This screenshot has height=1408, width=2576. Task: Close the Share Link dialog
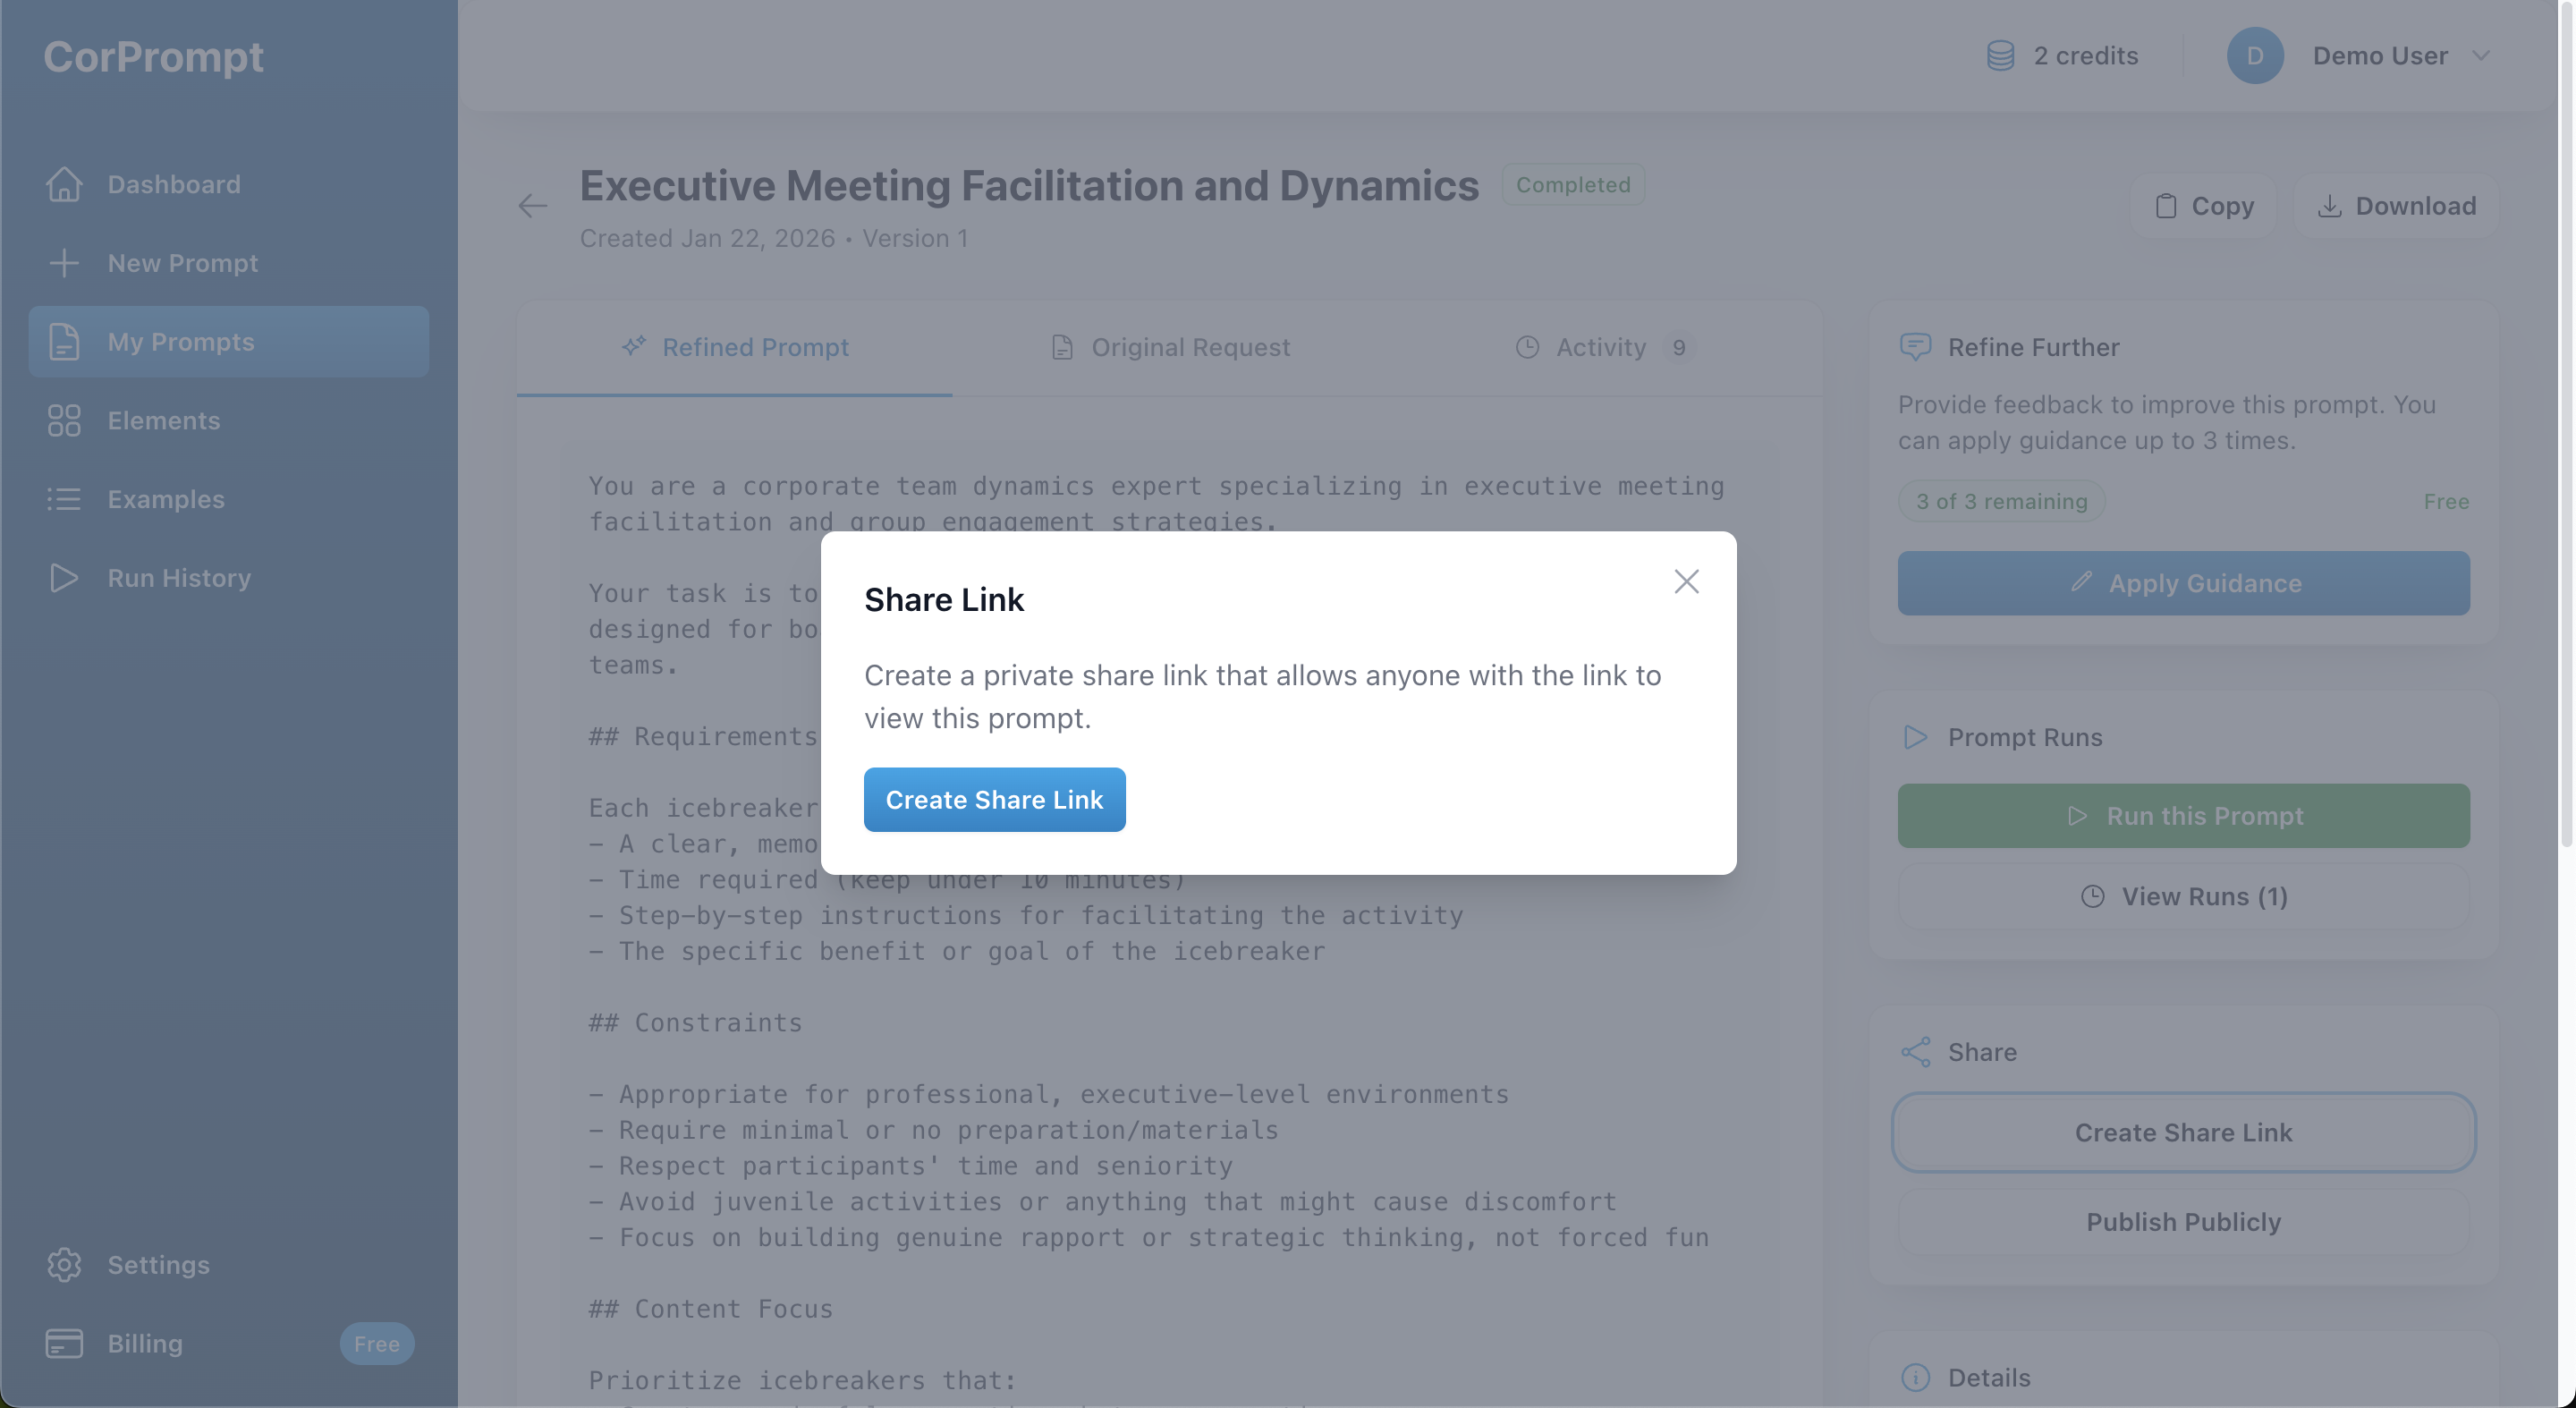tap(1686, 581)
